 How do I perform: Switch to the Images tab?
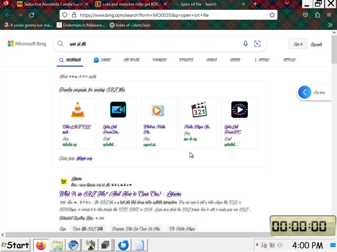(x=159, y=60)
